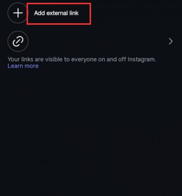Image resolution: width=182 pixels, height=196 pixels.
Task: Click the greater-than chevron at row end
Action: (171, 41)
